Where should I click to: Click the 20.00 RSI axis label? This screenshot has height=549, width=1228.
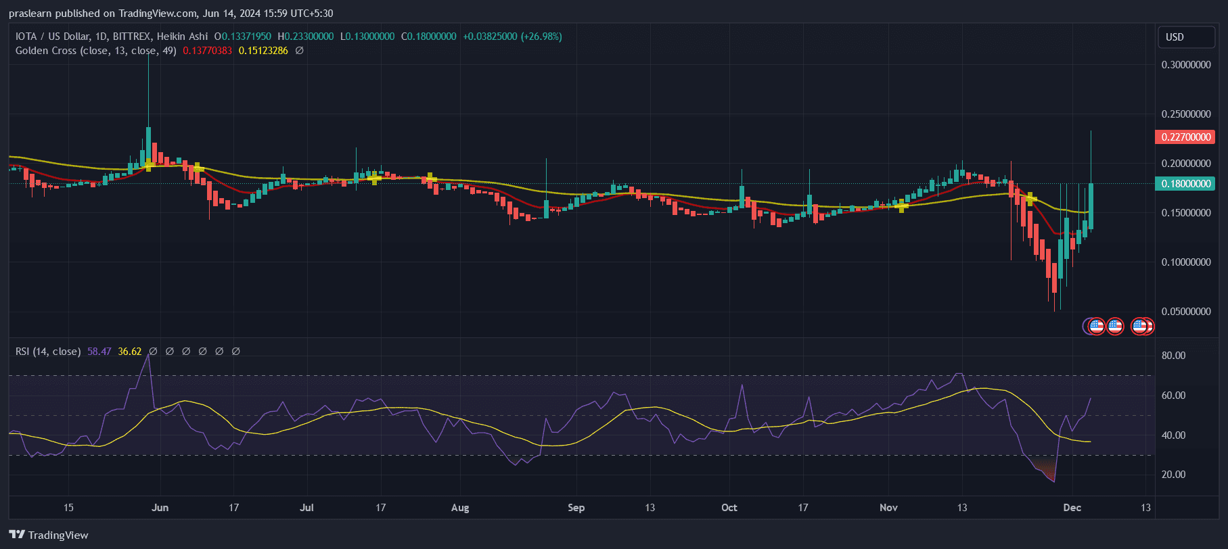pyautogui.click(x=1174, y=475)
